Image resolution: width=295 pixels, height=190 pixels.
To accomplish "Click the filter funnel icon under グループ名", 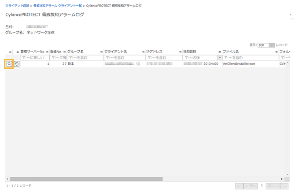I will [70, 58].
